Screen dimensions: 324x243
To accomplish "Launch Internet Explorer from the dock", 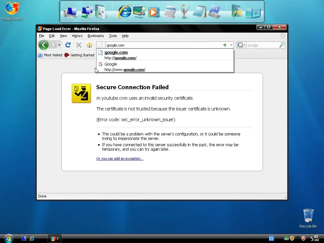I will (125, 11).
